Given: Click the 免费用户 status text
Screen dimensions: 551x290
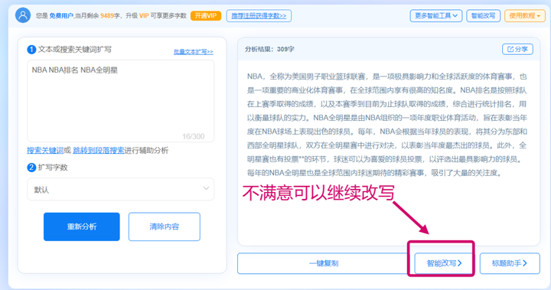Looking at the screenshot, I should (61, 16).
